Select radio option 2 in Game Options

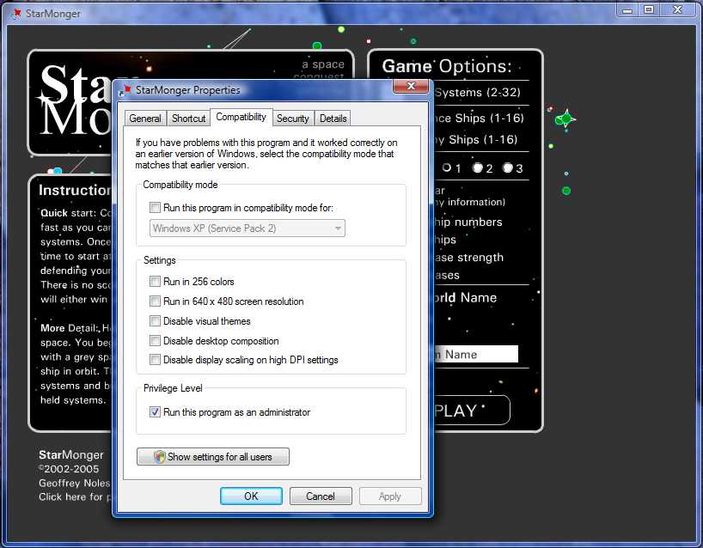477,168
